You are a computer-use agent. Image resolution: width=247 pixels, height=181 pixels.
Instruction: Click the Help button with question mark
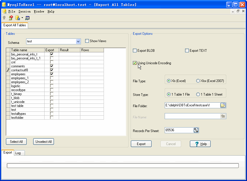[x=200, y=144]
